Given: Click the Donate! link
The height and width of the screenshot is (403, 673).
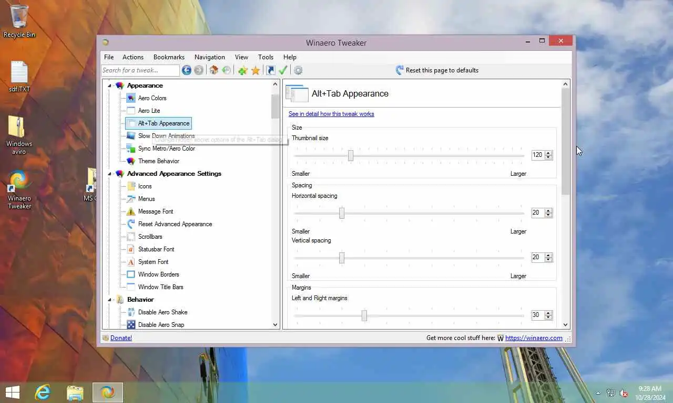Looking at the screenshot, I should [121, 338].
